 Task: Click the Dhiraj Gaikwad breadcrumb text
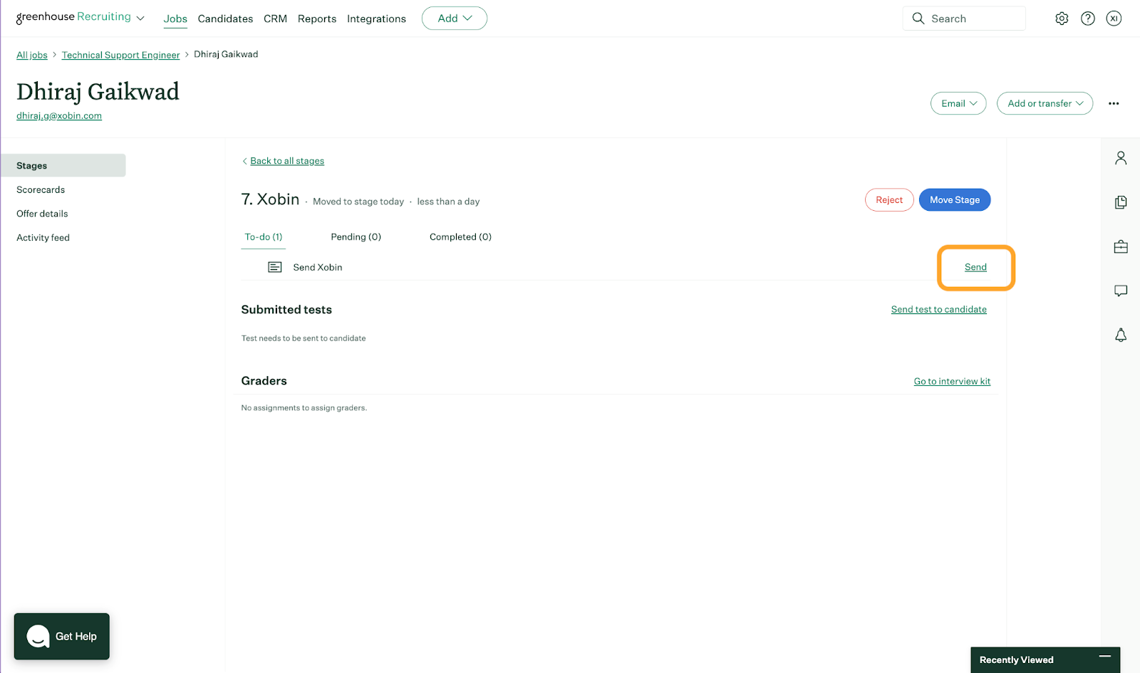226,54
